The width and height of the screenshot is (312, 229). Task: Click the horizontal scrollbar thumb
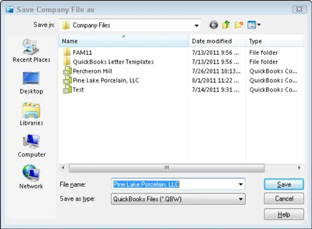(x=167, y=168)
